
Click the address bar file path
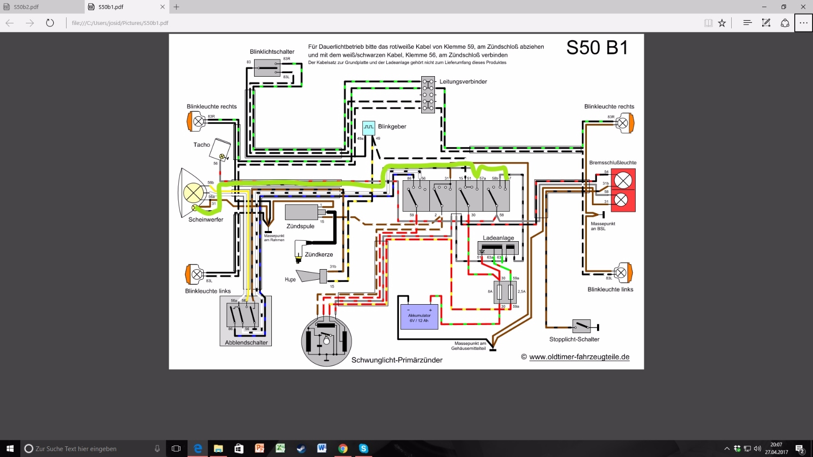(x=120, y=23)
